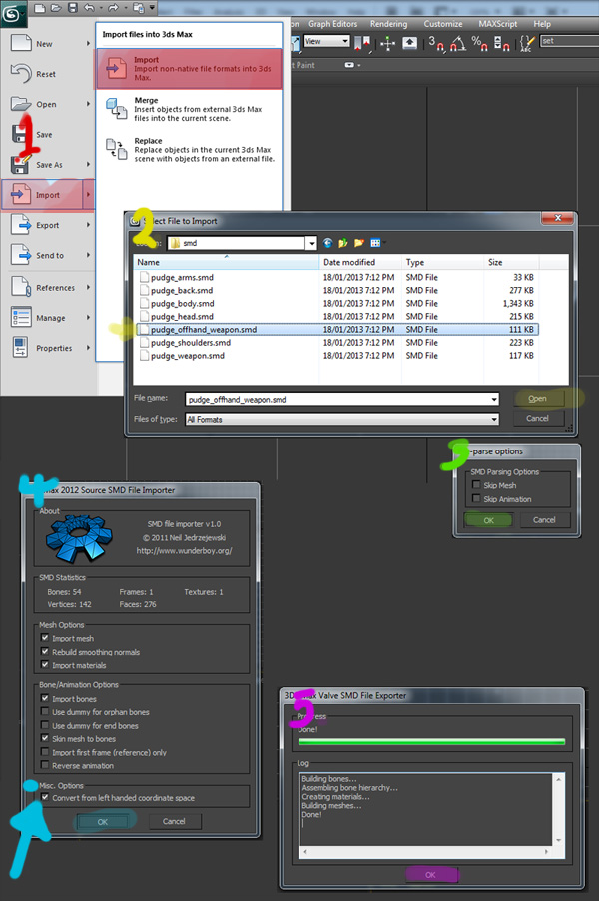599x901 pixels.
Task: Choose Replace in the Import submenu
Action: pos(190,150)
